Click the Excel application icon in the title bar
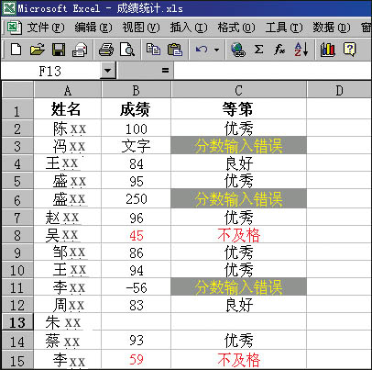 (9, 7)
